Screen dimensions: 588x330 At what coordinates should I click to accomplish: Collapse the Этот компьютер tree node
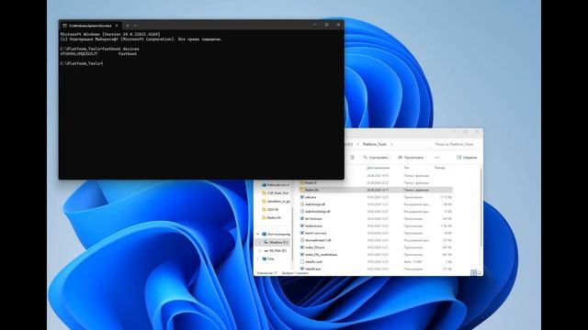tap(257, 235)
